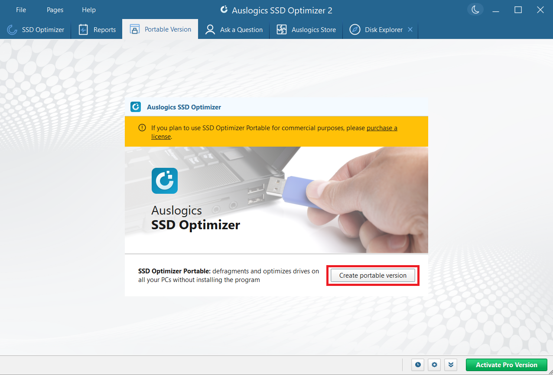
Task: Open the Auslogics Store tab
Action: pyautogui.click(x=306, y=30)
